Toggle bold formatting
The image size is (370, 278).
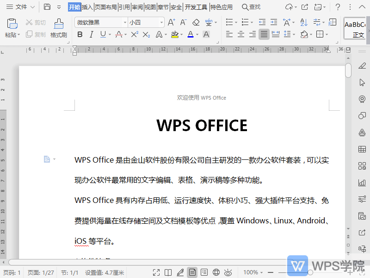click(80, 34)
